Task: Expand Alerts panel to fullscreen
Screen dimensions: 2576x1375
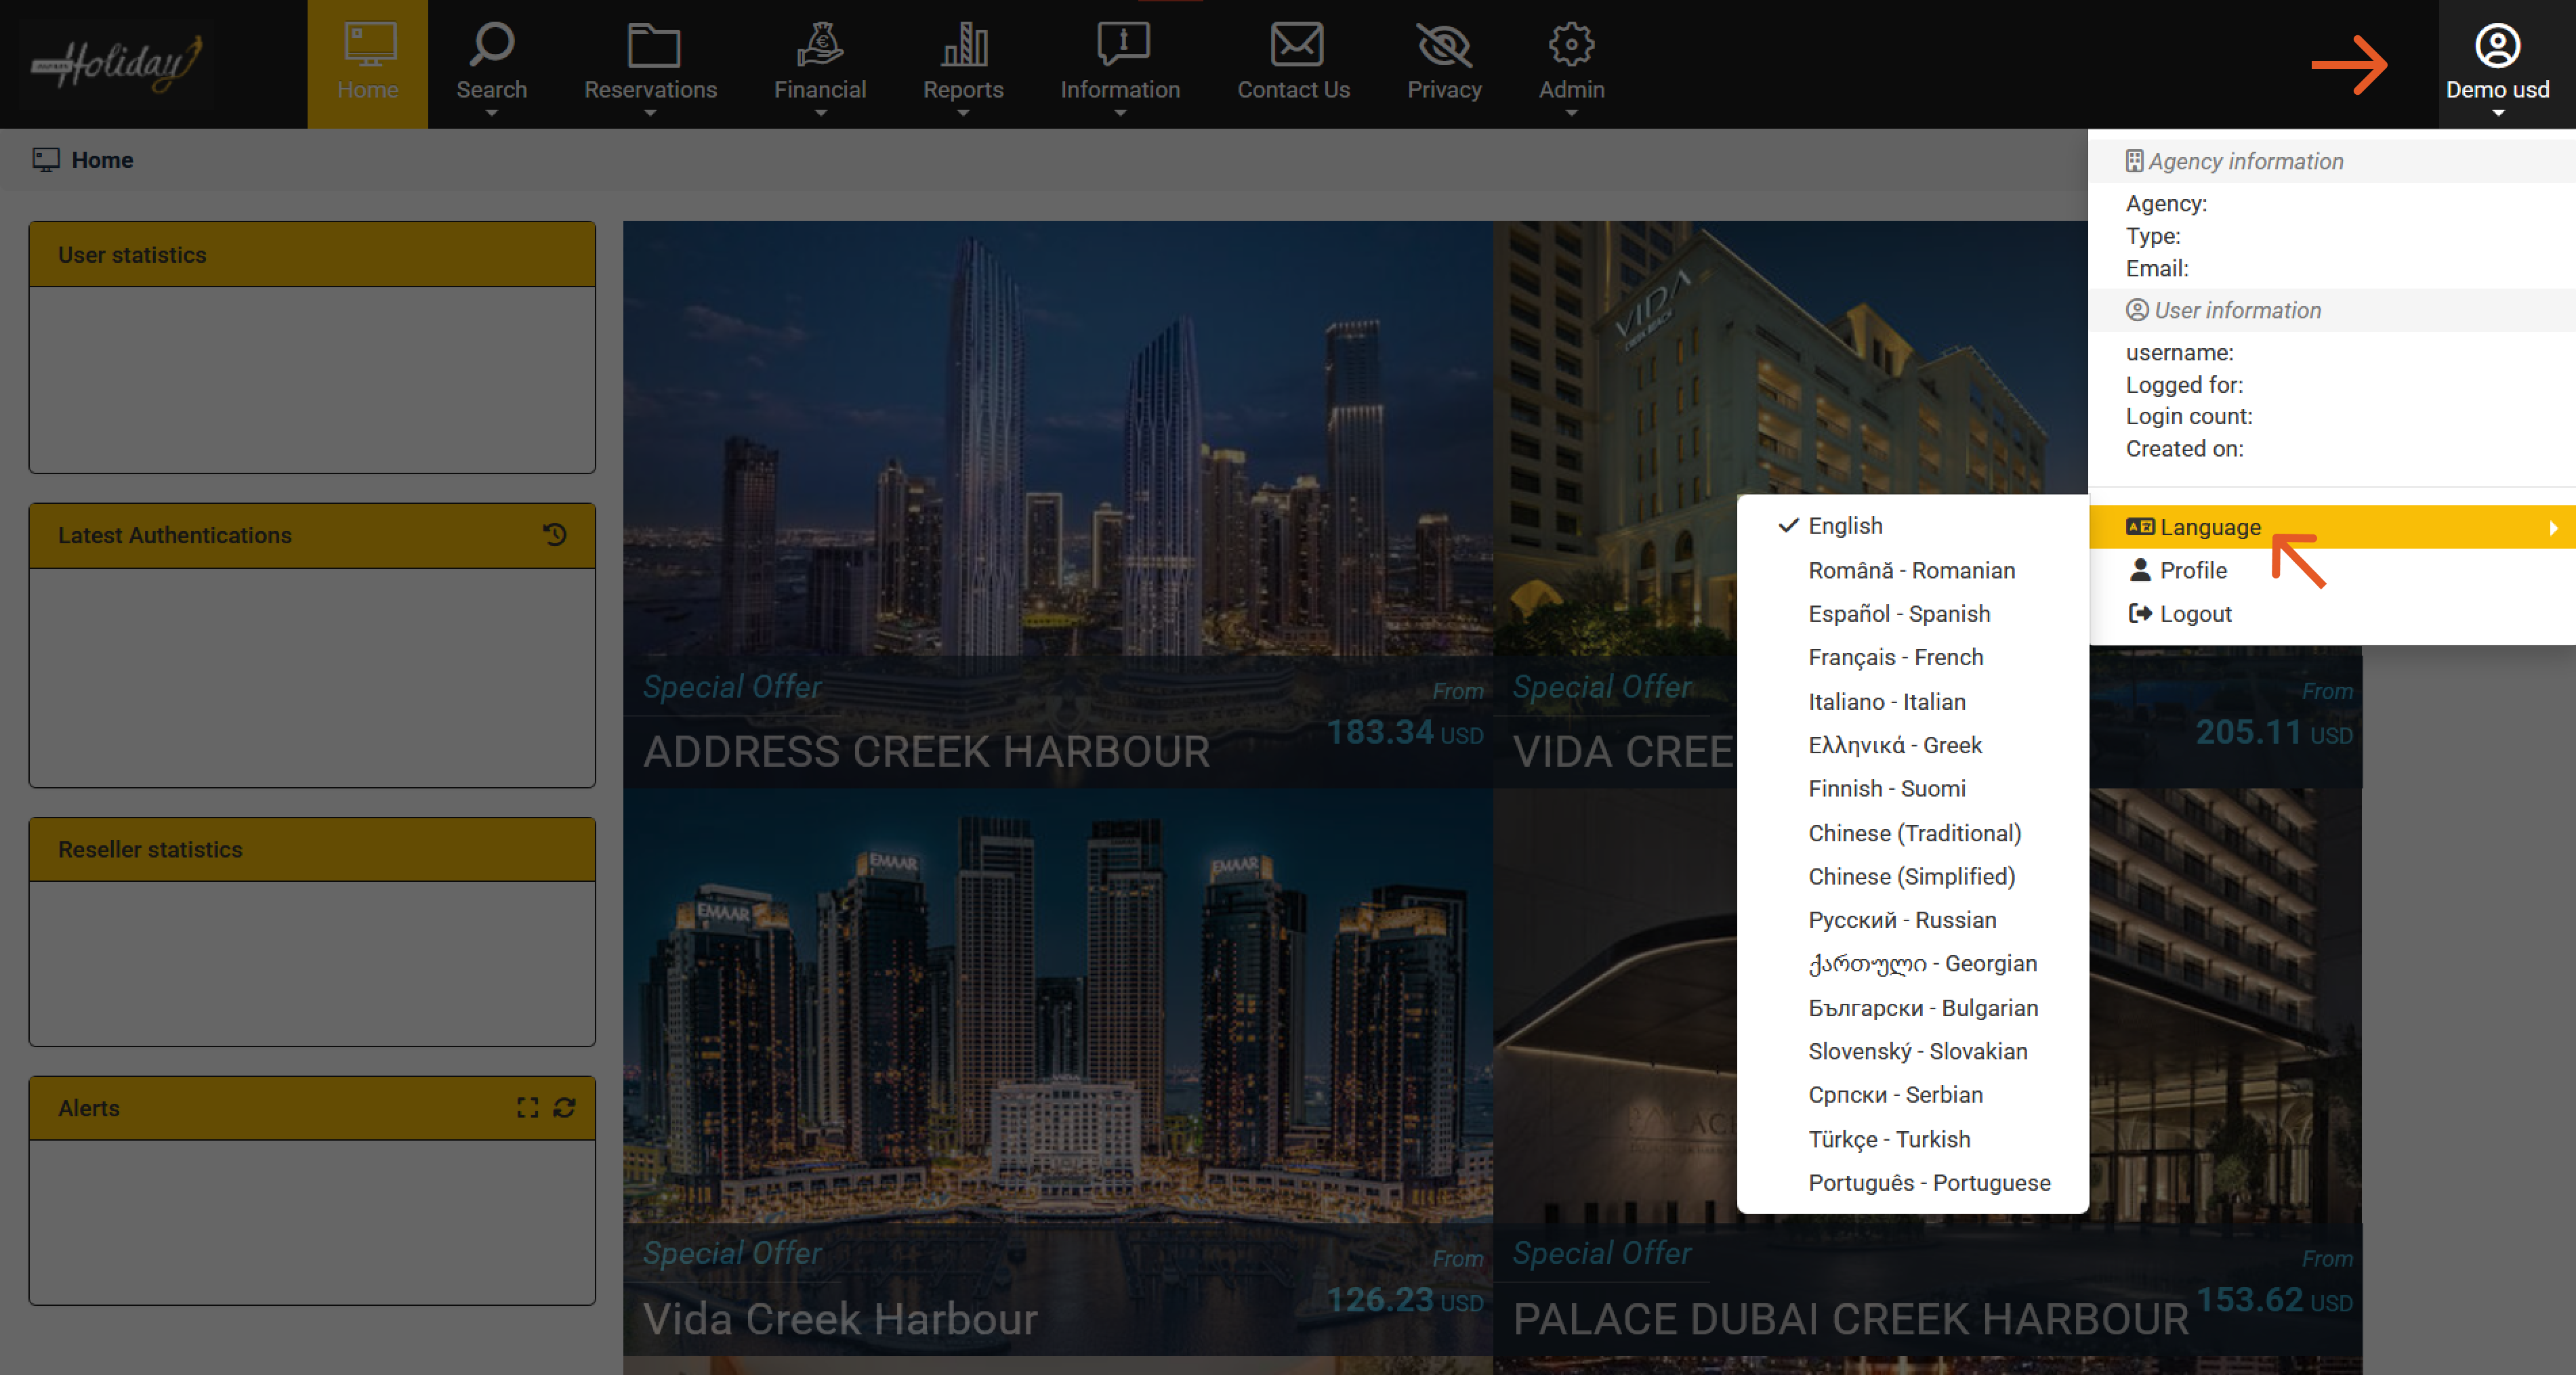Action: (527, 1108)
